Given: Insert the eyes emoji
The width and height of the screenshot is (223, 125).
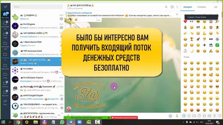Looking at the screenshot, I should click(192, 22).
